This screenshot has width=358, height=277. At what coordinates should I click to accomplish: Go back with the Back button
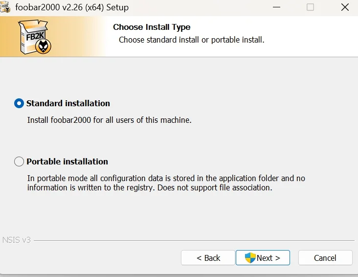point(208,258)
